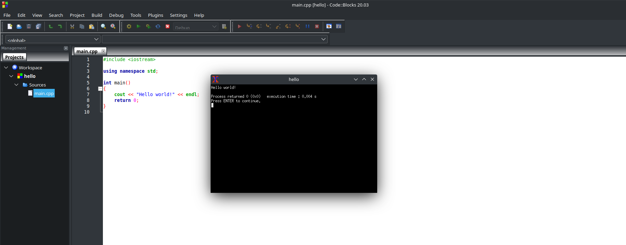Click the Next line debug icon
Image resolution: width=626 pixels, height=245 pixels.
259,26
